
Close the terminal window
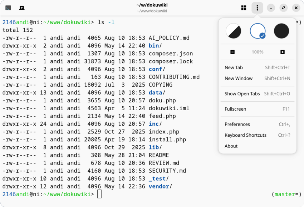296,8
